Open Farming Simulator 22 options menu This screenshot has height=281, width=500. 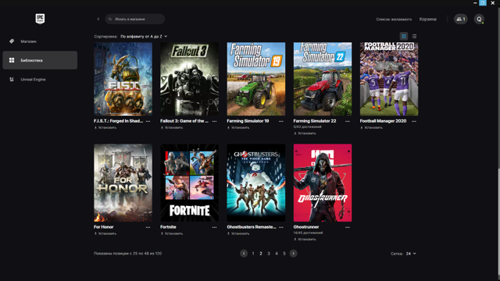tap(347, 121)
